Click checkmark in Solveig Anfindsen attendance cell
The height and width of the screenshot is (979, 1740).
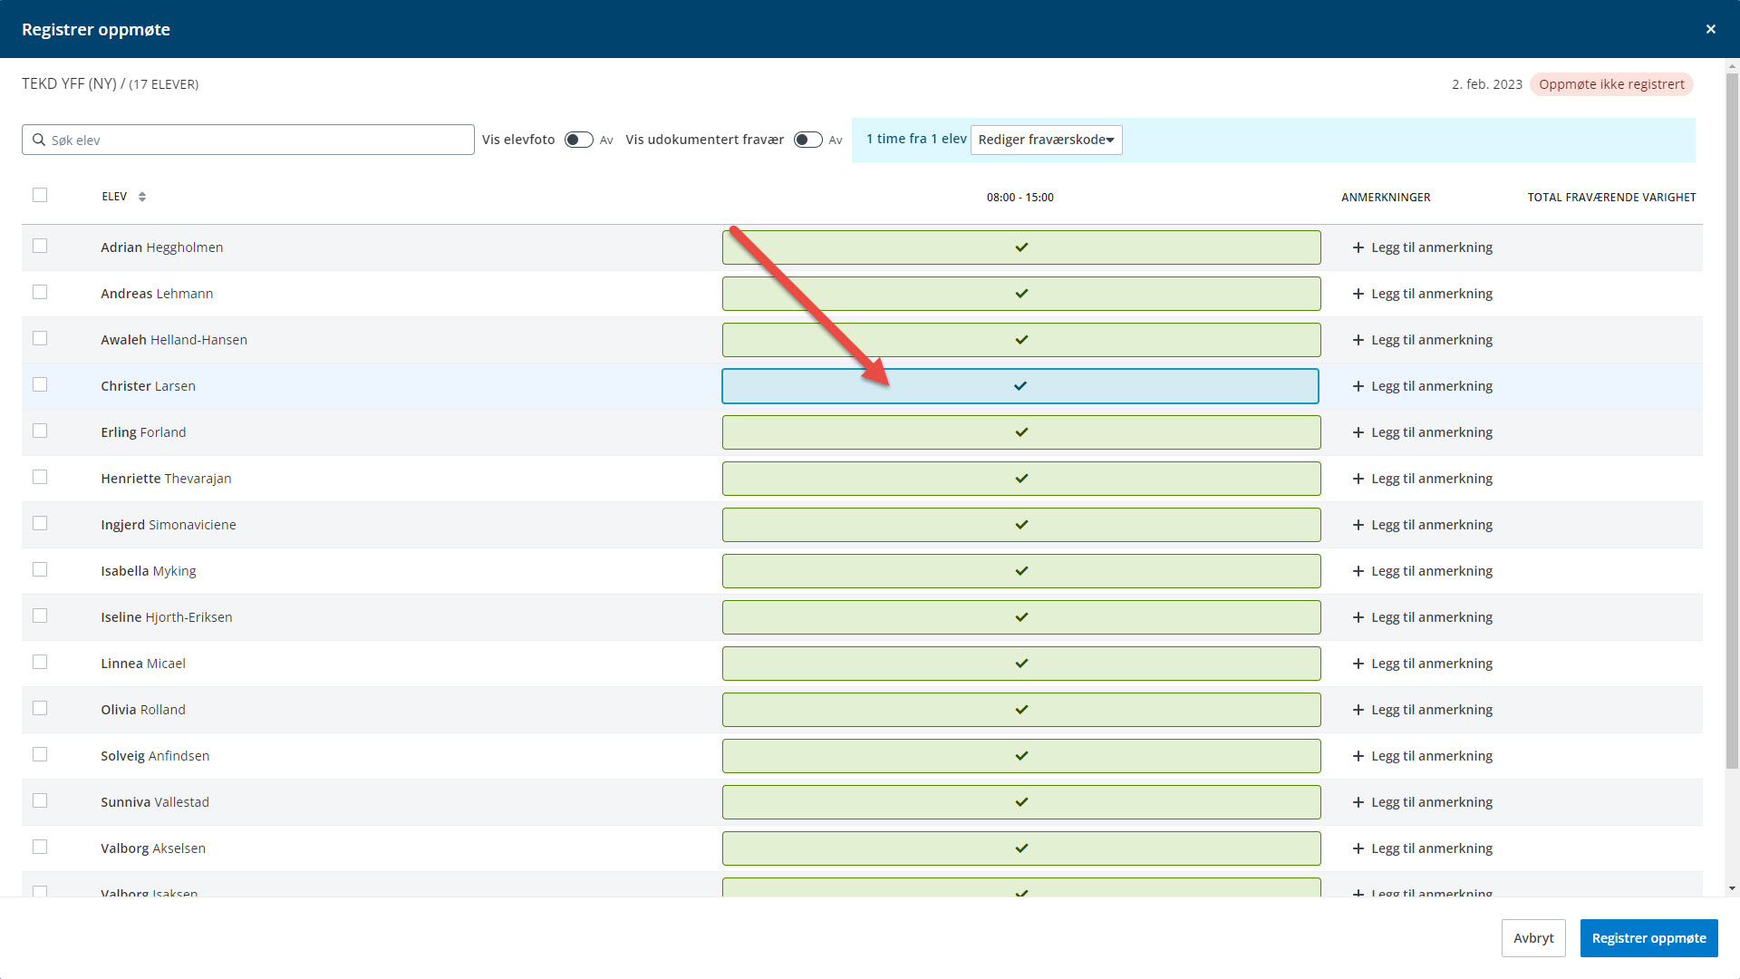click(x=1021, y=756)
